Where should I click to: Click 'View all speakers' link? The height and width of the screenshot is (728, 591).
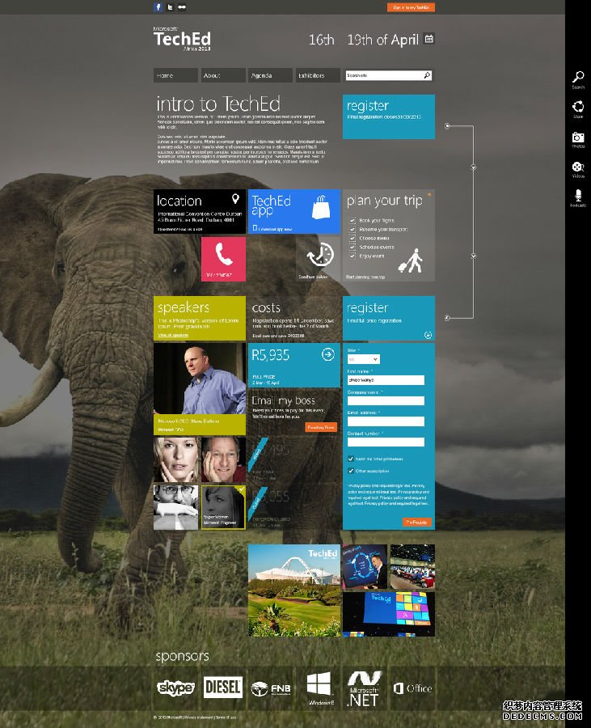click(x=172, y=335)
